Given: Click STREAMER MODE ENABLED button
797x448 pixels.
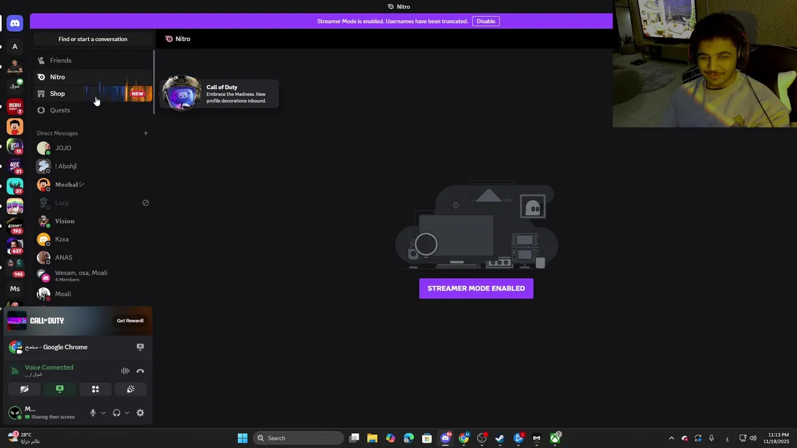Looking at the screenshot, I should tap(476, 288).
